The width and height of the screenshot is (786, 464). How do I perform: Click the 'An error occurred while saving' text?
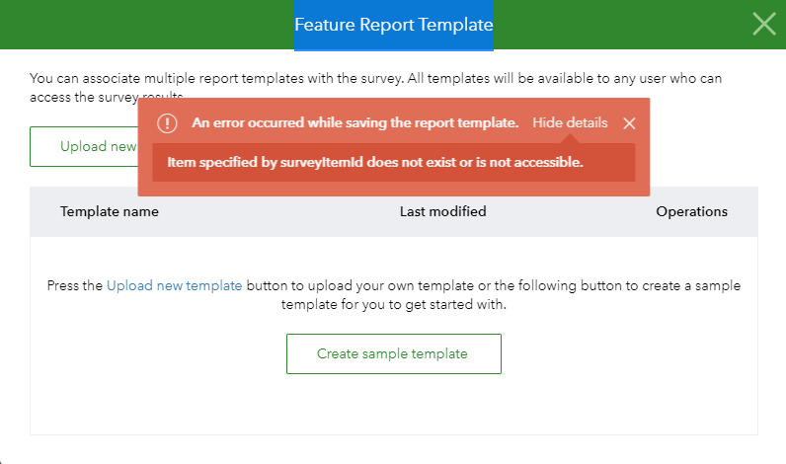pos(354,122)
